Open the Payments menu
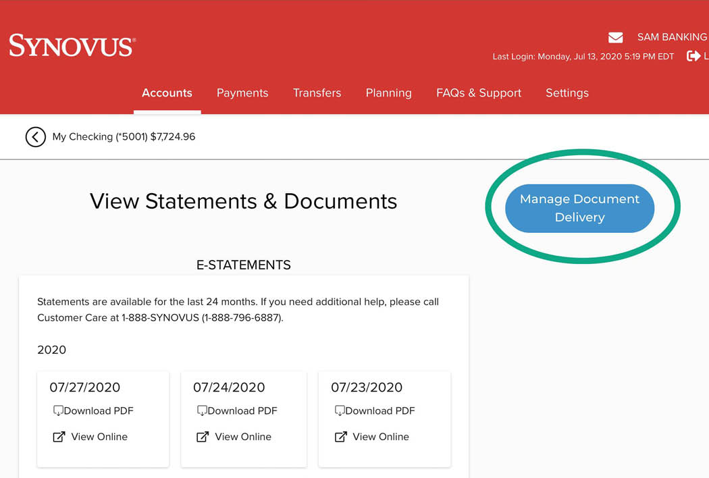Viewport: 709px width, 478px height. pos(242,93)
